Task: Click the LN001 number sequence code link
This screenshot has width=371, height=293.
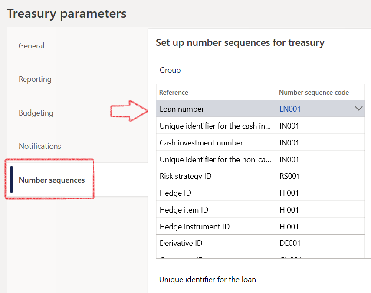Action: point(290,109)
